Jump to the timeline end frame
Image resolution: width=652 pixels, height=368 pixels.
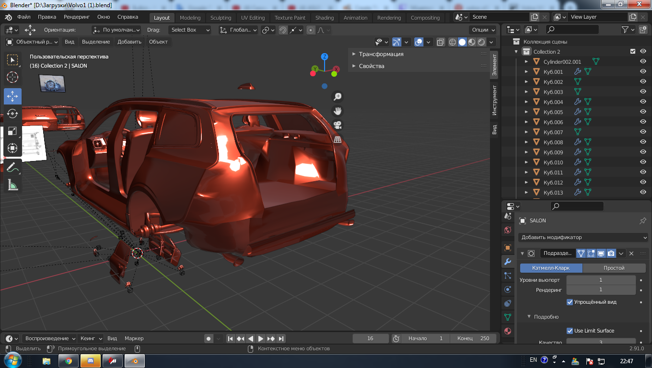(x=281, y=339)
